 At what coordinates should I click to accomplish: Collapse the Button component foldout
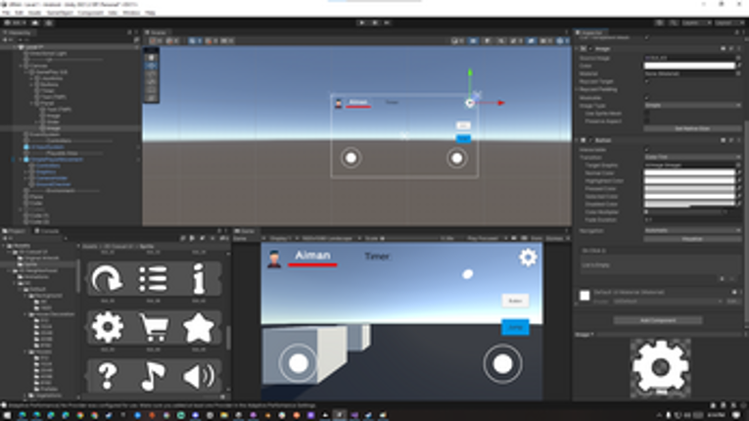(x=577, y=140)
